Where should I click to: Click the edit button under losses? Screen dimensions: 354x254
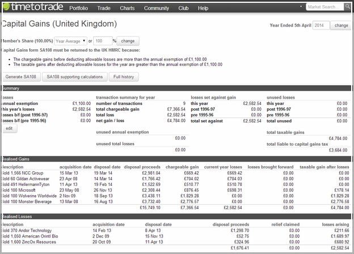click(9, 128)
